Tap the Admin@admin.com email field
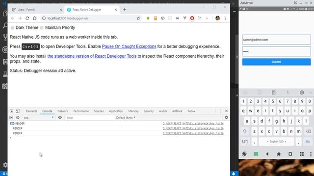The image size is (314, 176). (276, 40)
